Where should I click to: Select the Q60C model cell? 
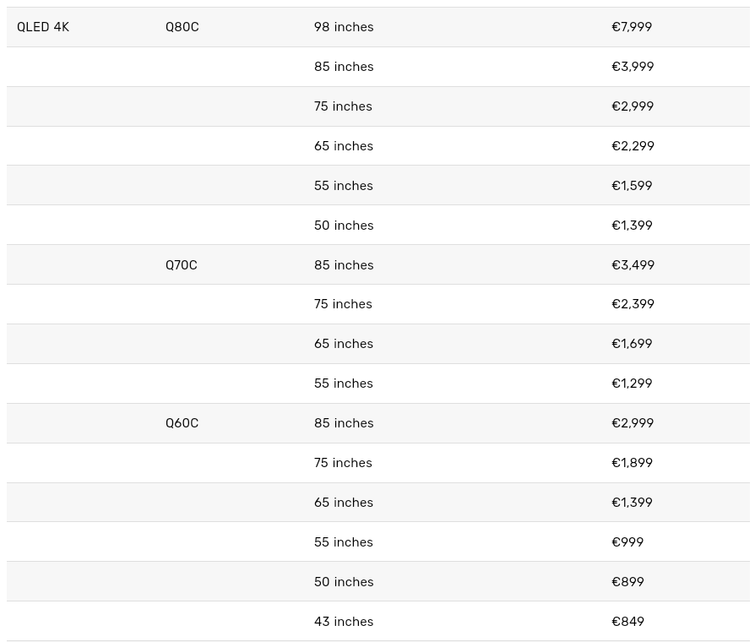point(182,423)
